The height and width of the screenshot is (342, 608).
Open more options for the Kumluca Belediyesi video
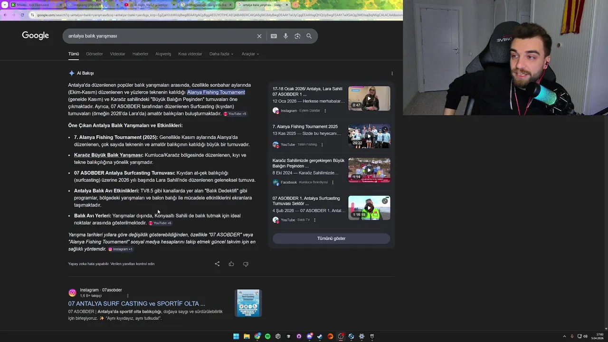pos(332,182)
